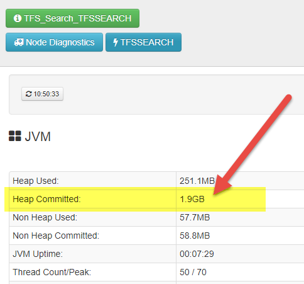The height and width of the screenshot is (284, 304).
Task: Select the highlighted Heap Committed label
Action: 46,199
